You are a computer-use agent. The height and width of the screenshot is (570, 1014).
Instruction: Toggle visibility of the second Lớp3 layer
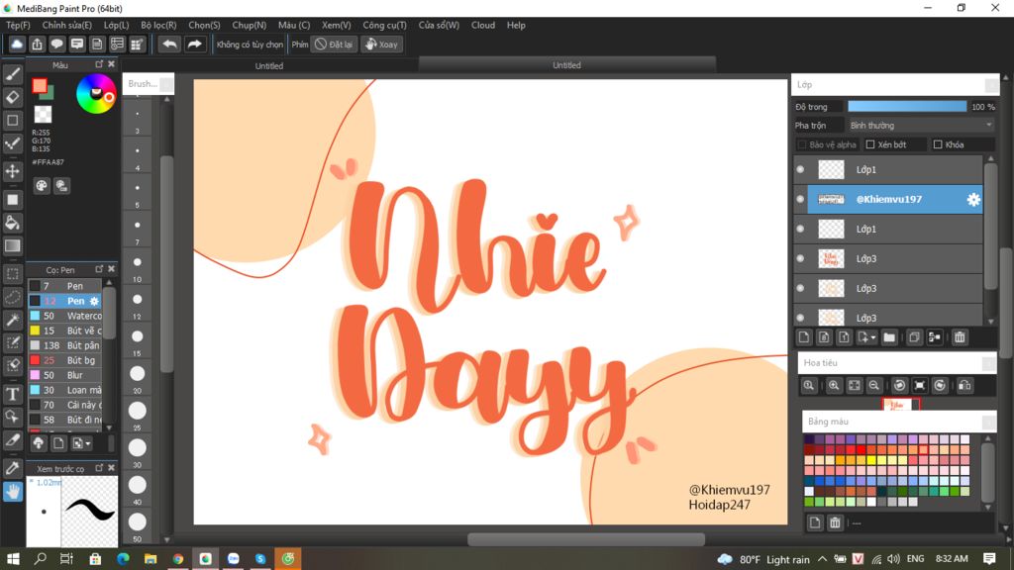tap(800, 288)
